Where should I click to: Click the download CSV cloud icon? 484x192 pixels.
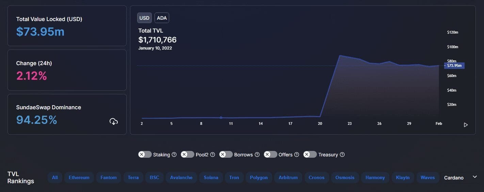click(x=114, y=121)
